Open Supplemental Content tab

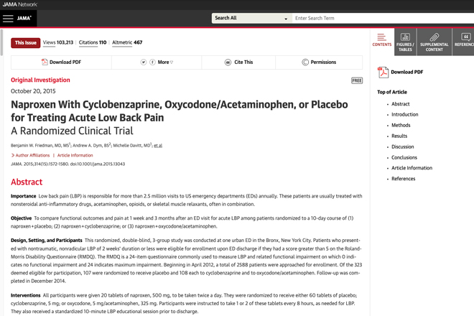tap(434, 42)
